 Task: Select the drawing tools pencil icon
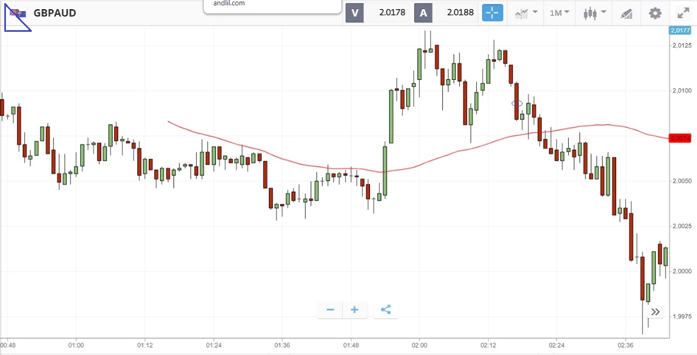[626, 13]
